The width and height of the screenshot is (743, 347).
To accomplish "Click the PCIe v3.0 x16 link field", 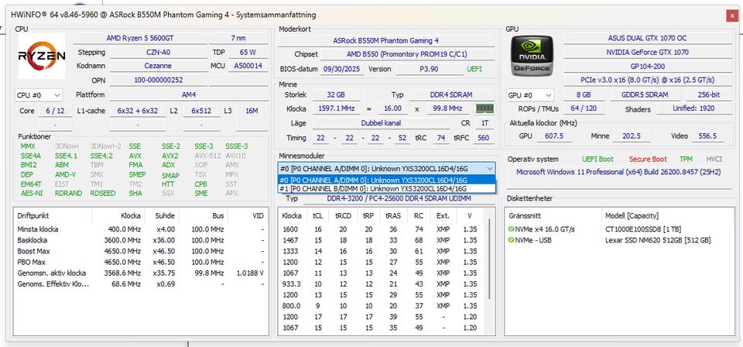I will click(647, 80).
